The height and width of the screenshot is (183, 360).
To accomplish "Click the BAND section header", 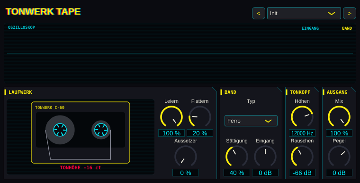I will coord(230,92).
